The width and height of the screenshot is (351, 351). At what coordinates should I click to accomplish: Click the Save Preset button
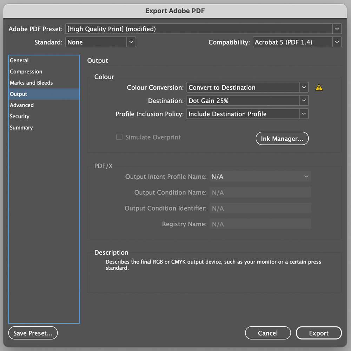click(33, 333)
